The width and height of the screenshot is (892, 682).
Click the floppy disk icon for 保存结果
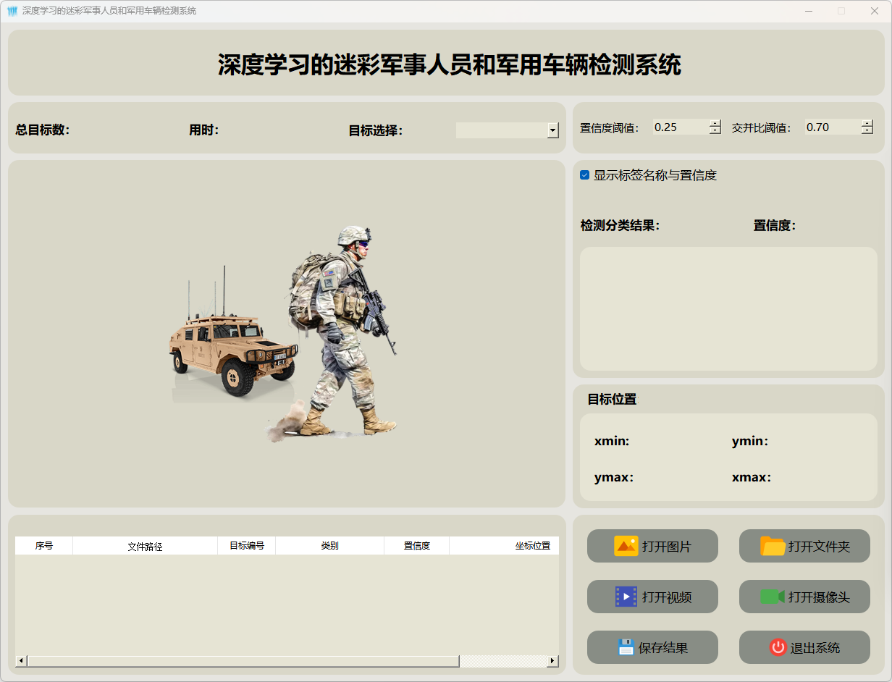tap(626, 647)
